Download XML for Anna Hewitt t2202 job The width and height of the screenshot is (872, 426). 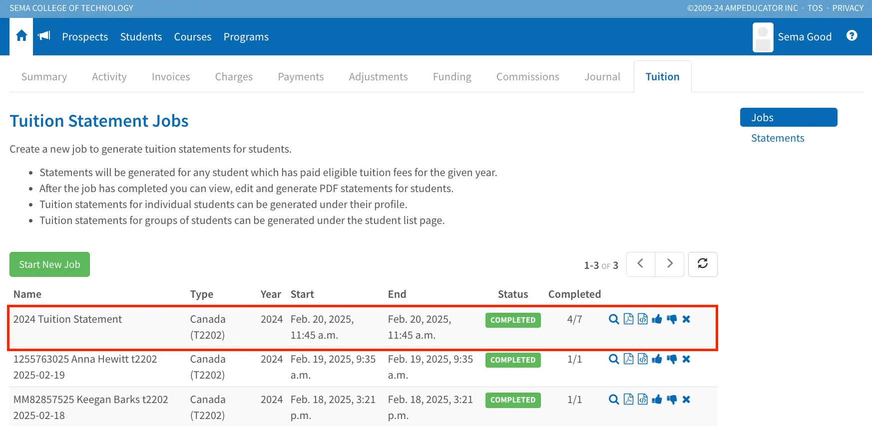643,359
